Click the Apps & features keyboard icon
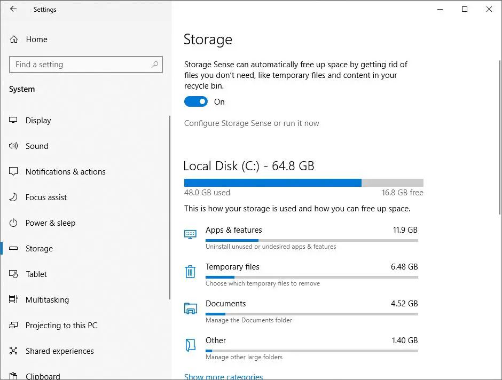The image size is (502, 380). (x=190, y=234)
